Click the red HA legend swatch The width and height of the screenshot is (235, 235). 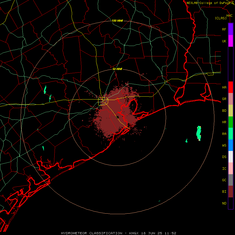tap(231, 87)
